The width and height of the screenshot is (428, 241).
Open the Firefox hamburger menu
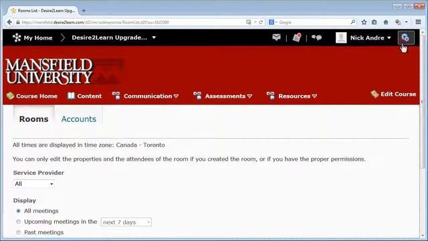(418, 22)
